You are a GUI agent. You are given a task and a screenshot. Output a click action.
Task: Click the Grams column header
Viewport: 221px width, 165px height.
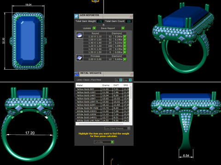(106, 85)
